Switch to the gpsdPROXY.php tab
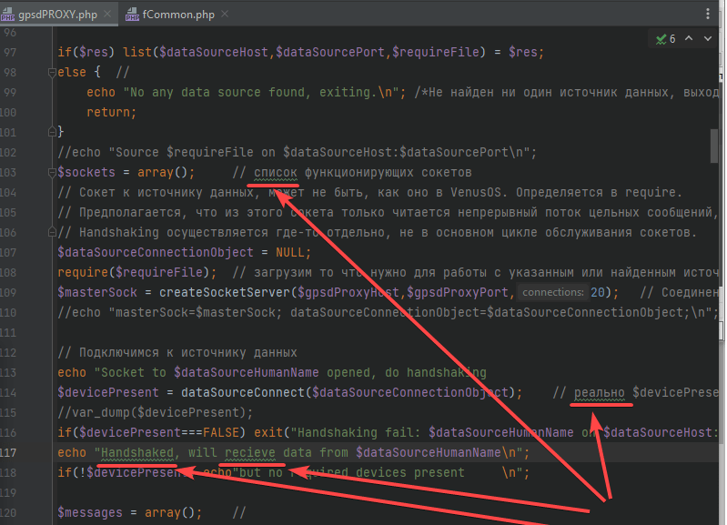The height and width of the screenshot is (525, 727). (x=57, y=15)
